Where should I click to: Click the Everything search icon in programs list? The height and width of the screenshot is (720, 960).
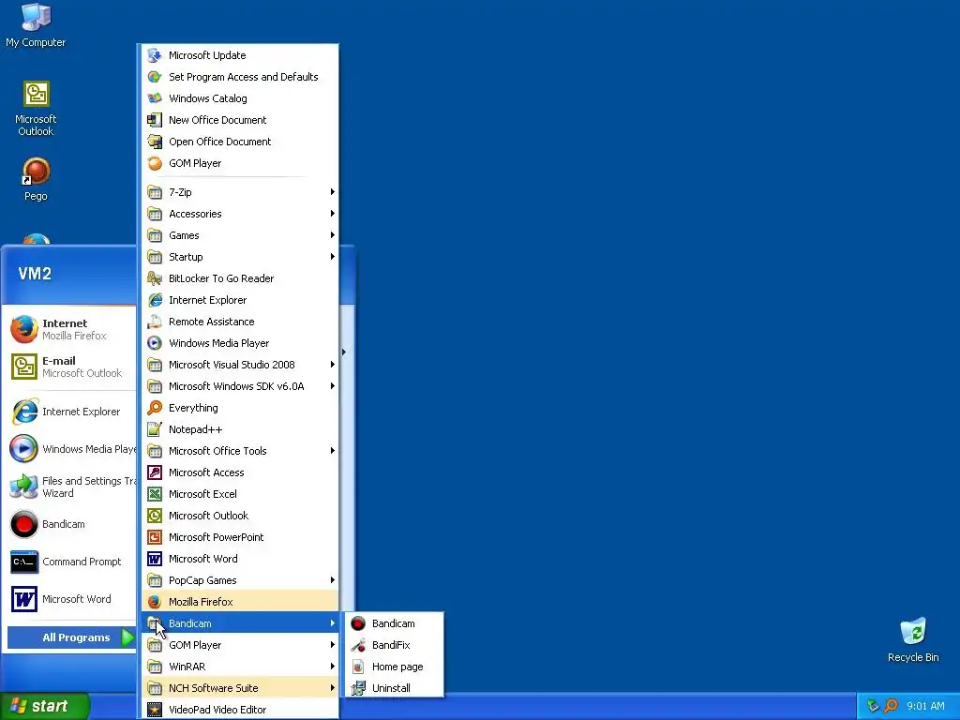tap(155, 408)
